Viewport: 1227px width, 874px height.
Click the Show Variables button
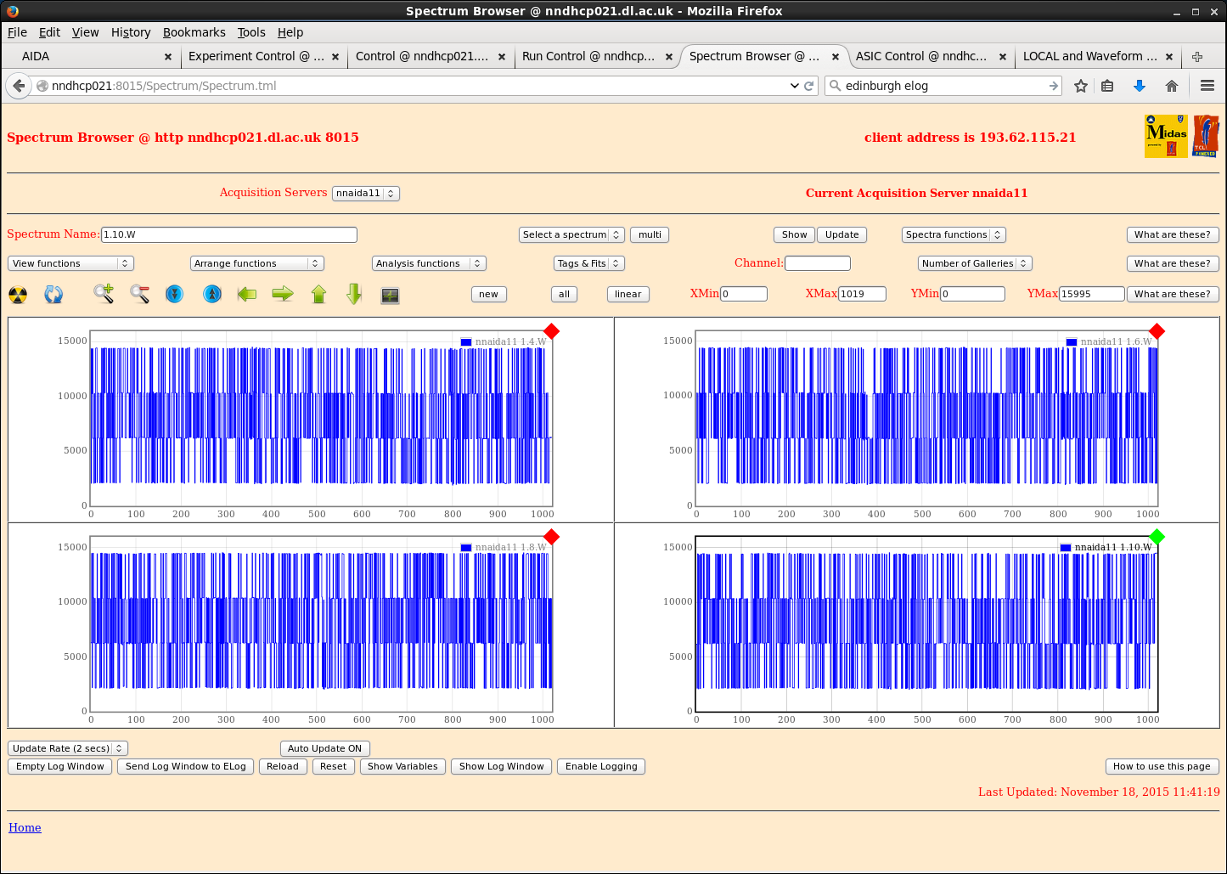[x=402, y=766]
